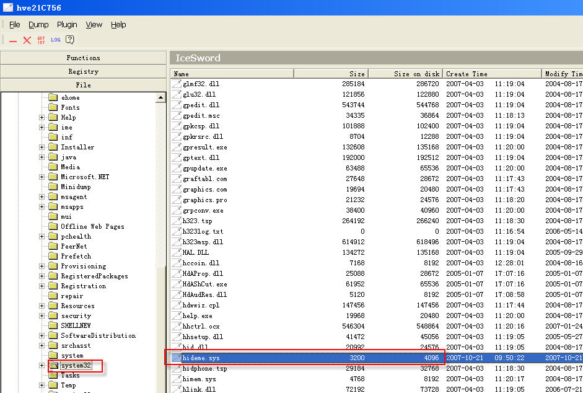Select the Fonts folder icon
This screenshot has width=583, height=393.
(x=53, y=108)
